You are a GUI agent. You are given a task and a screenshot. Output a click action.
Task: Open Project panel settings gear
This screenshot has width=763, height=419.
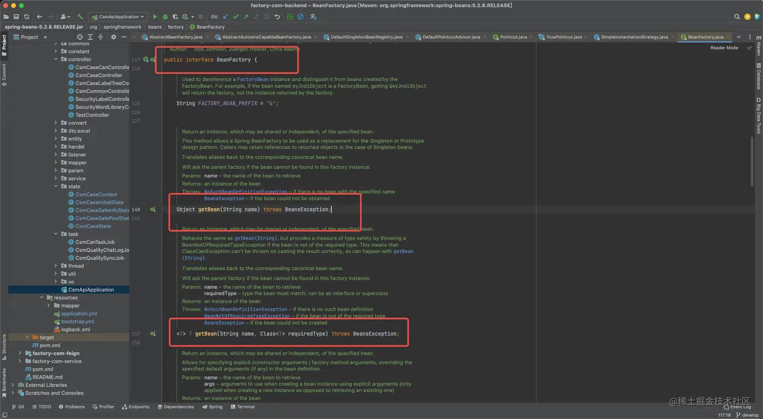coord(114,37)
